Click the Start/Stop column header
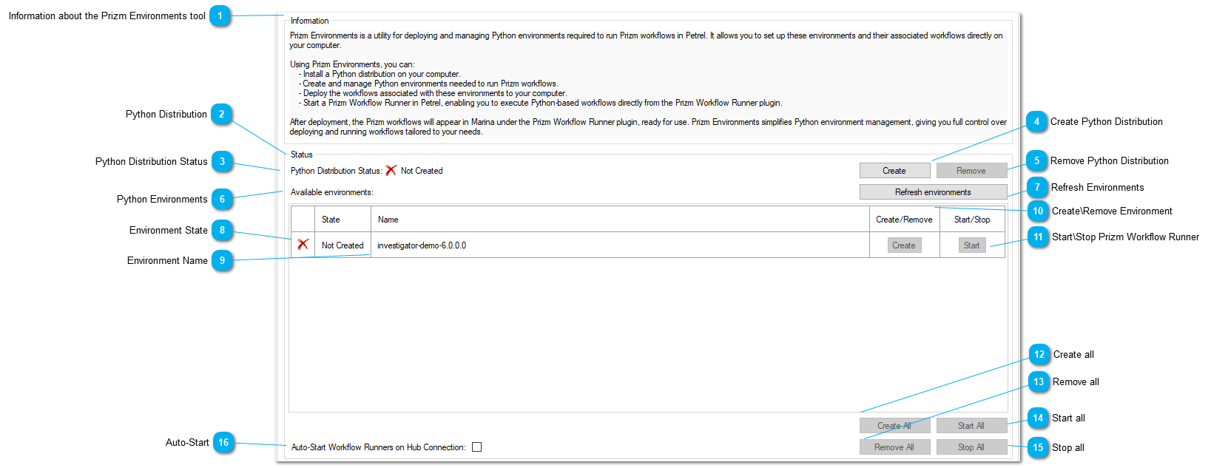1211x468 pixels. coord(972,220)
